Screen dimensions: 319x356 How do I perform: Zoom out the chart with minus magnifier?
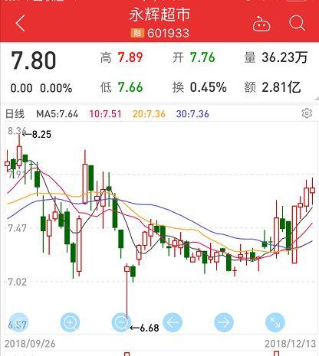point(121,322)
